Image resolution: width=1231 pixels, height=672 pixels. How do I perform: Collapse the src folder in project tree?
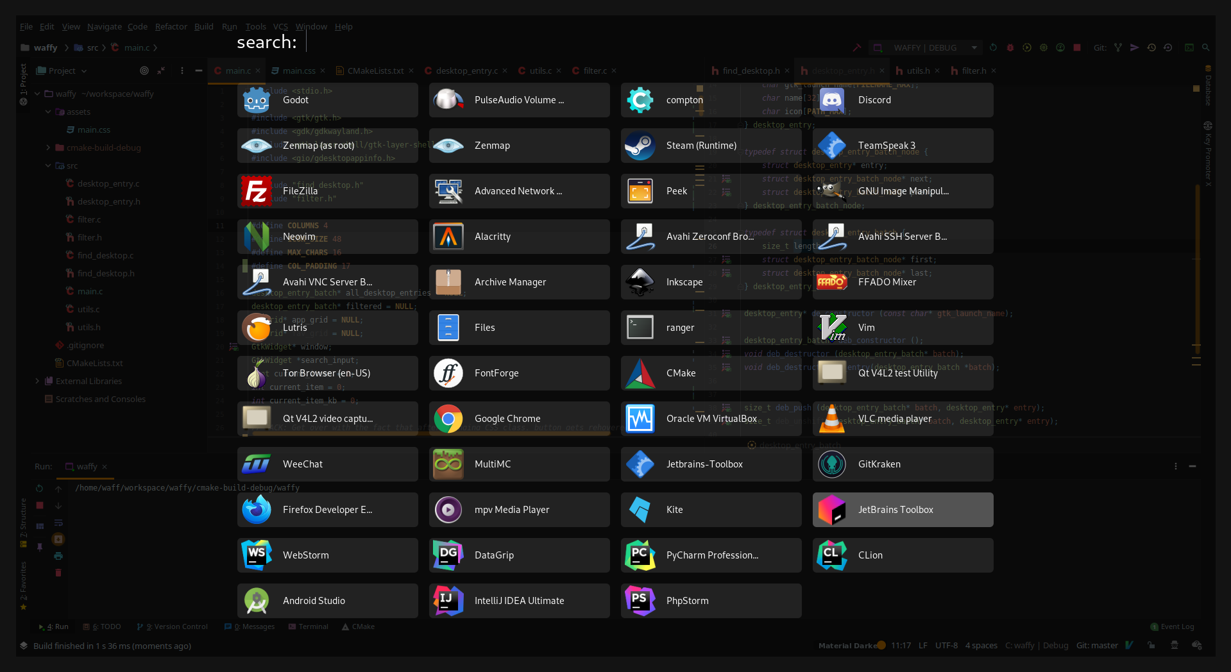(x=48, y=165)
